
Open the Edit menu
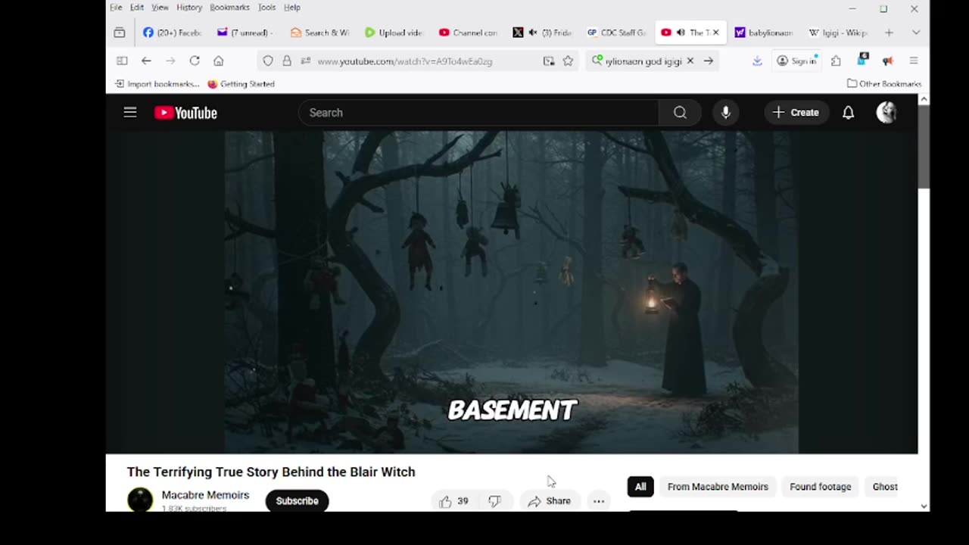tap(137, 8)
